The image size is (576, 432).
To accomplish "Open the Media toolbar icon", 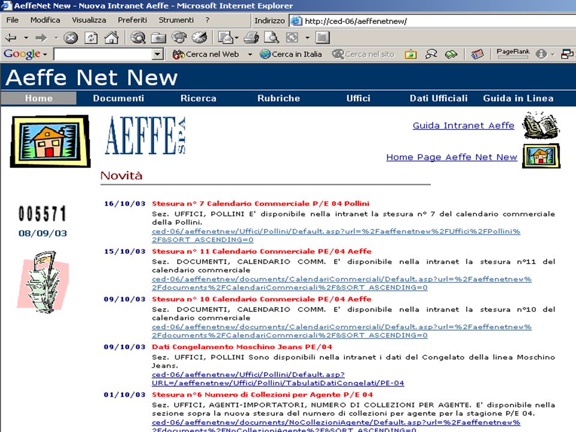I will (x=179, y=37).
